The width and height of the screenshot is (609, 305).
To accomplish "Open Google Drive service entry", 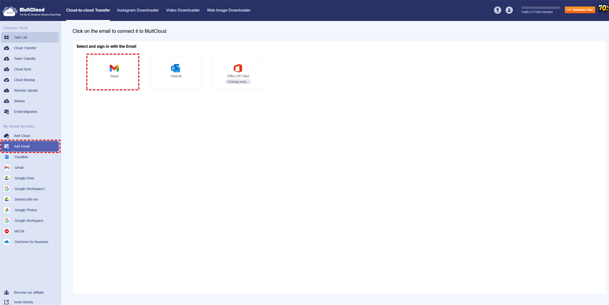I will pyautogui.click(x=30, y=178).
